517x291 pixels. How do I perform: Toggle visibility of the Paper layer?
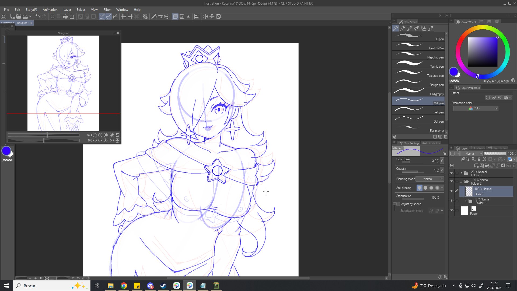coord(452,211)
